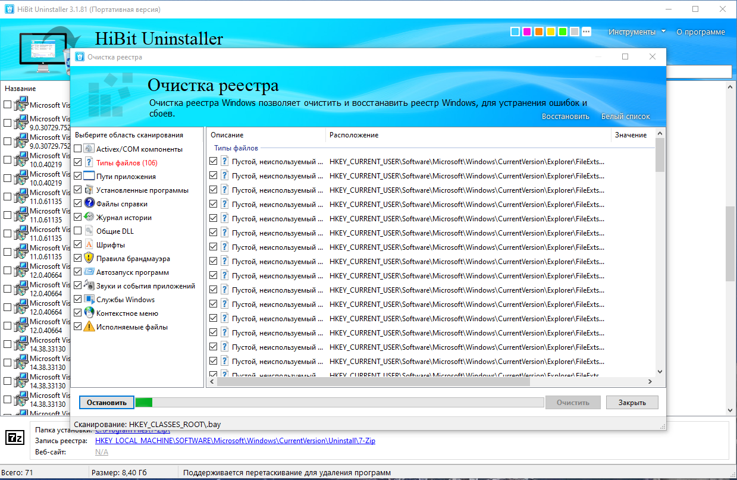Select the magenta color theme swatch

pos(527,32)
